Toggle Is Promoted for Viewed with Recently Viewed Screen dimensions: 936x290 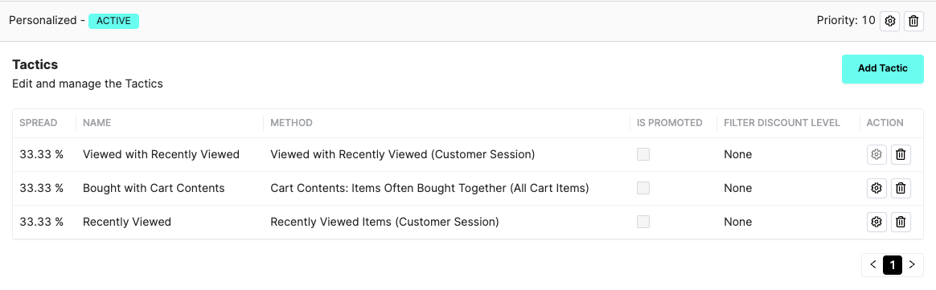pos(643,154)
